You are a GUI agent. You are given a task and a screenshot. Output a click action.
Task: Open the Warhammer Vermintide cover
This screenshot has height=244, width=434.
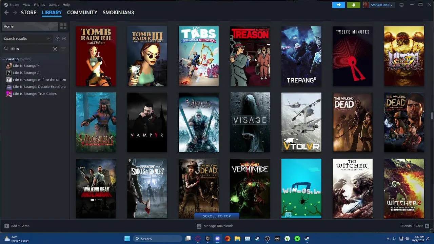[250, 188]
